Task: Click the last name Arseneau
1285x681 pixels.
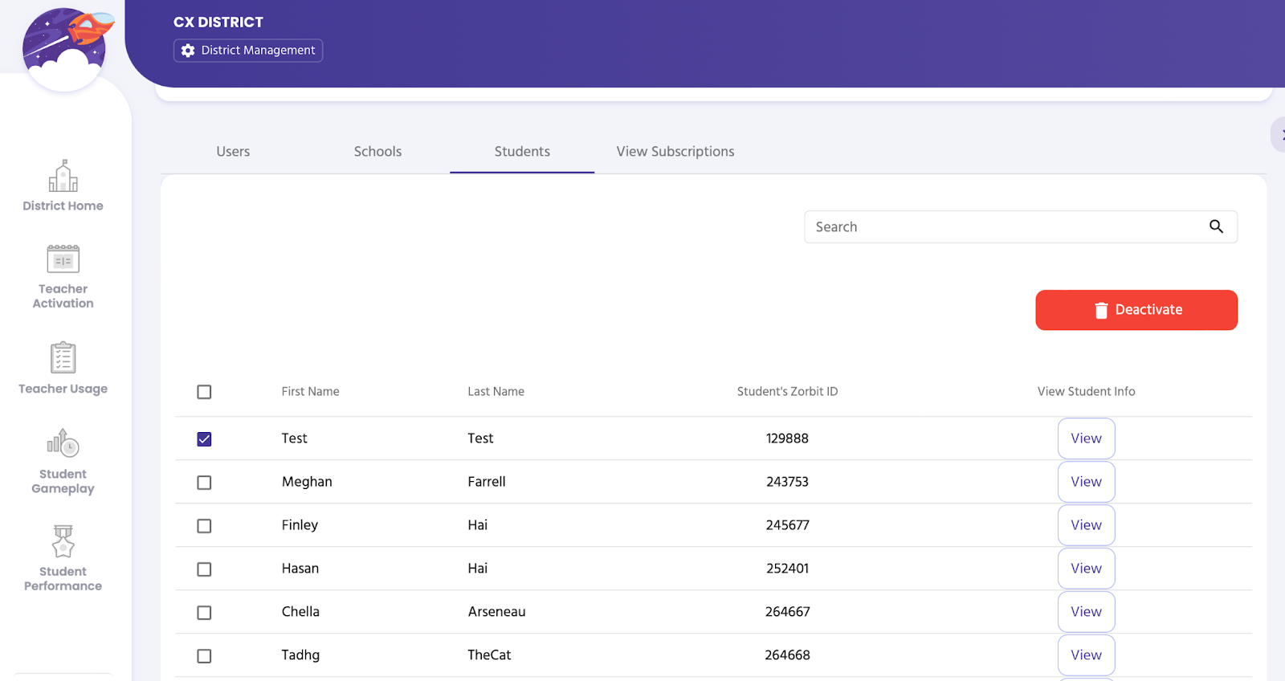Action: tap(496, 612)
